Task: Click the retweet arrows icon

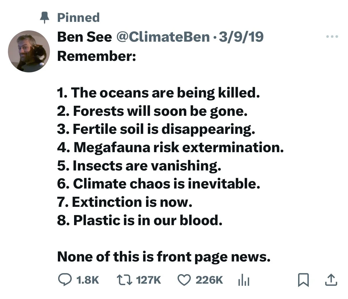Action: 124,279
